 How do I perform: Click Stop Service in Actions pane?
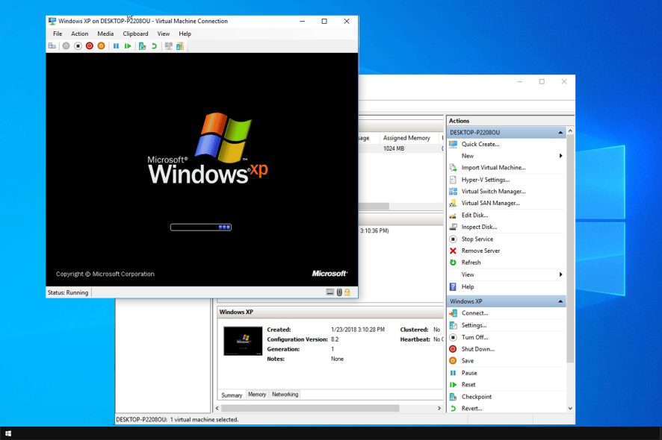coord(477,239)
